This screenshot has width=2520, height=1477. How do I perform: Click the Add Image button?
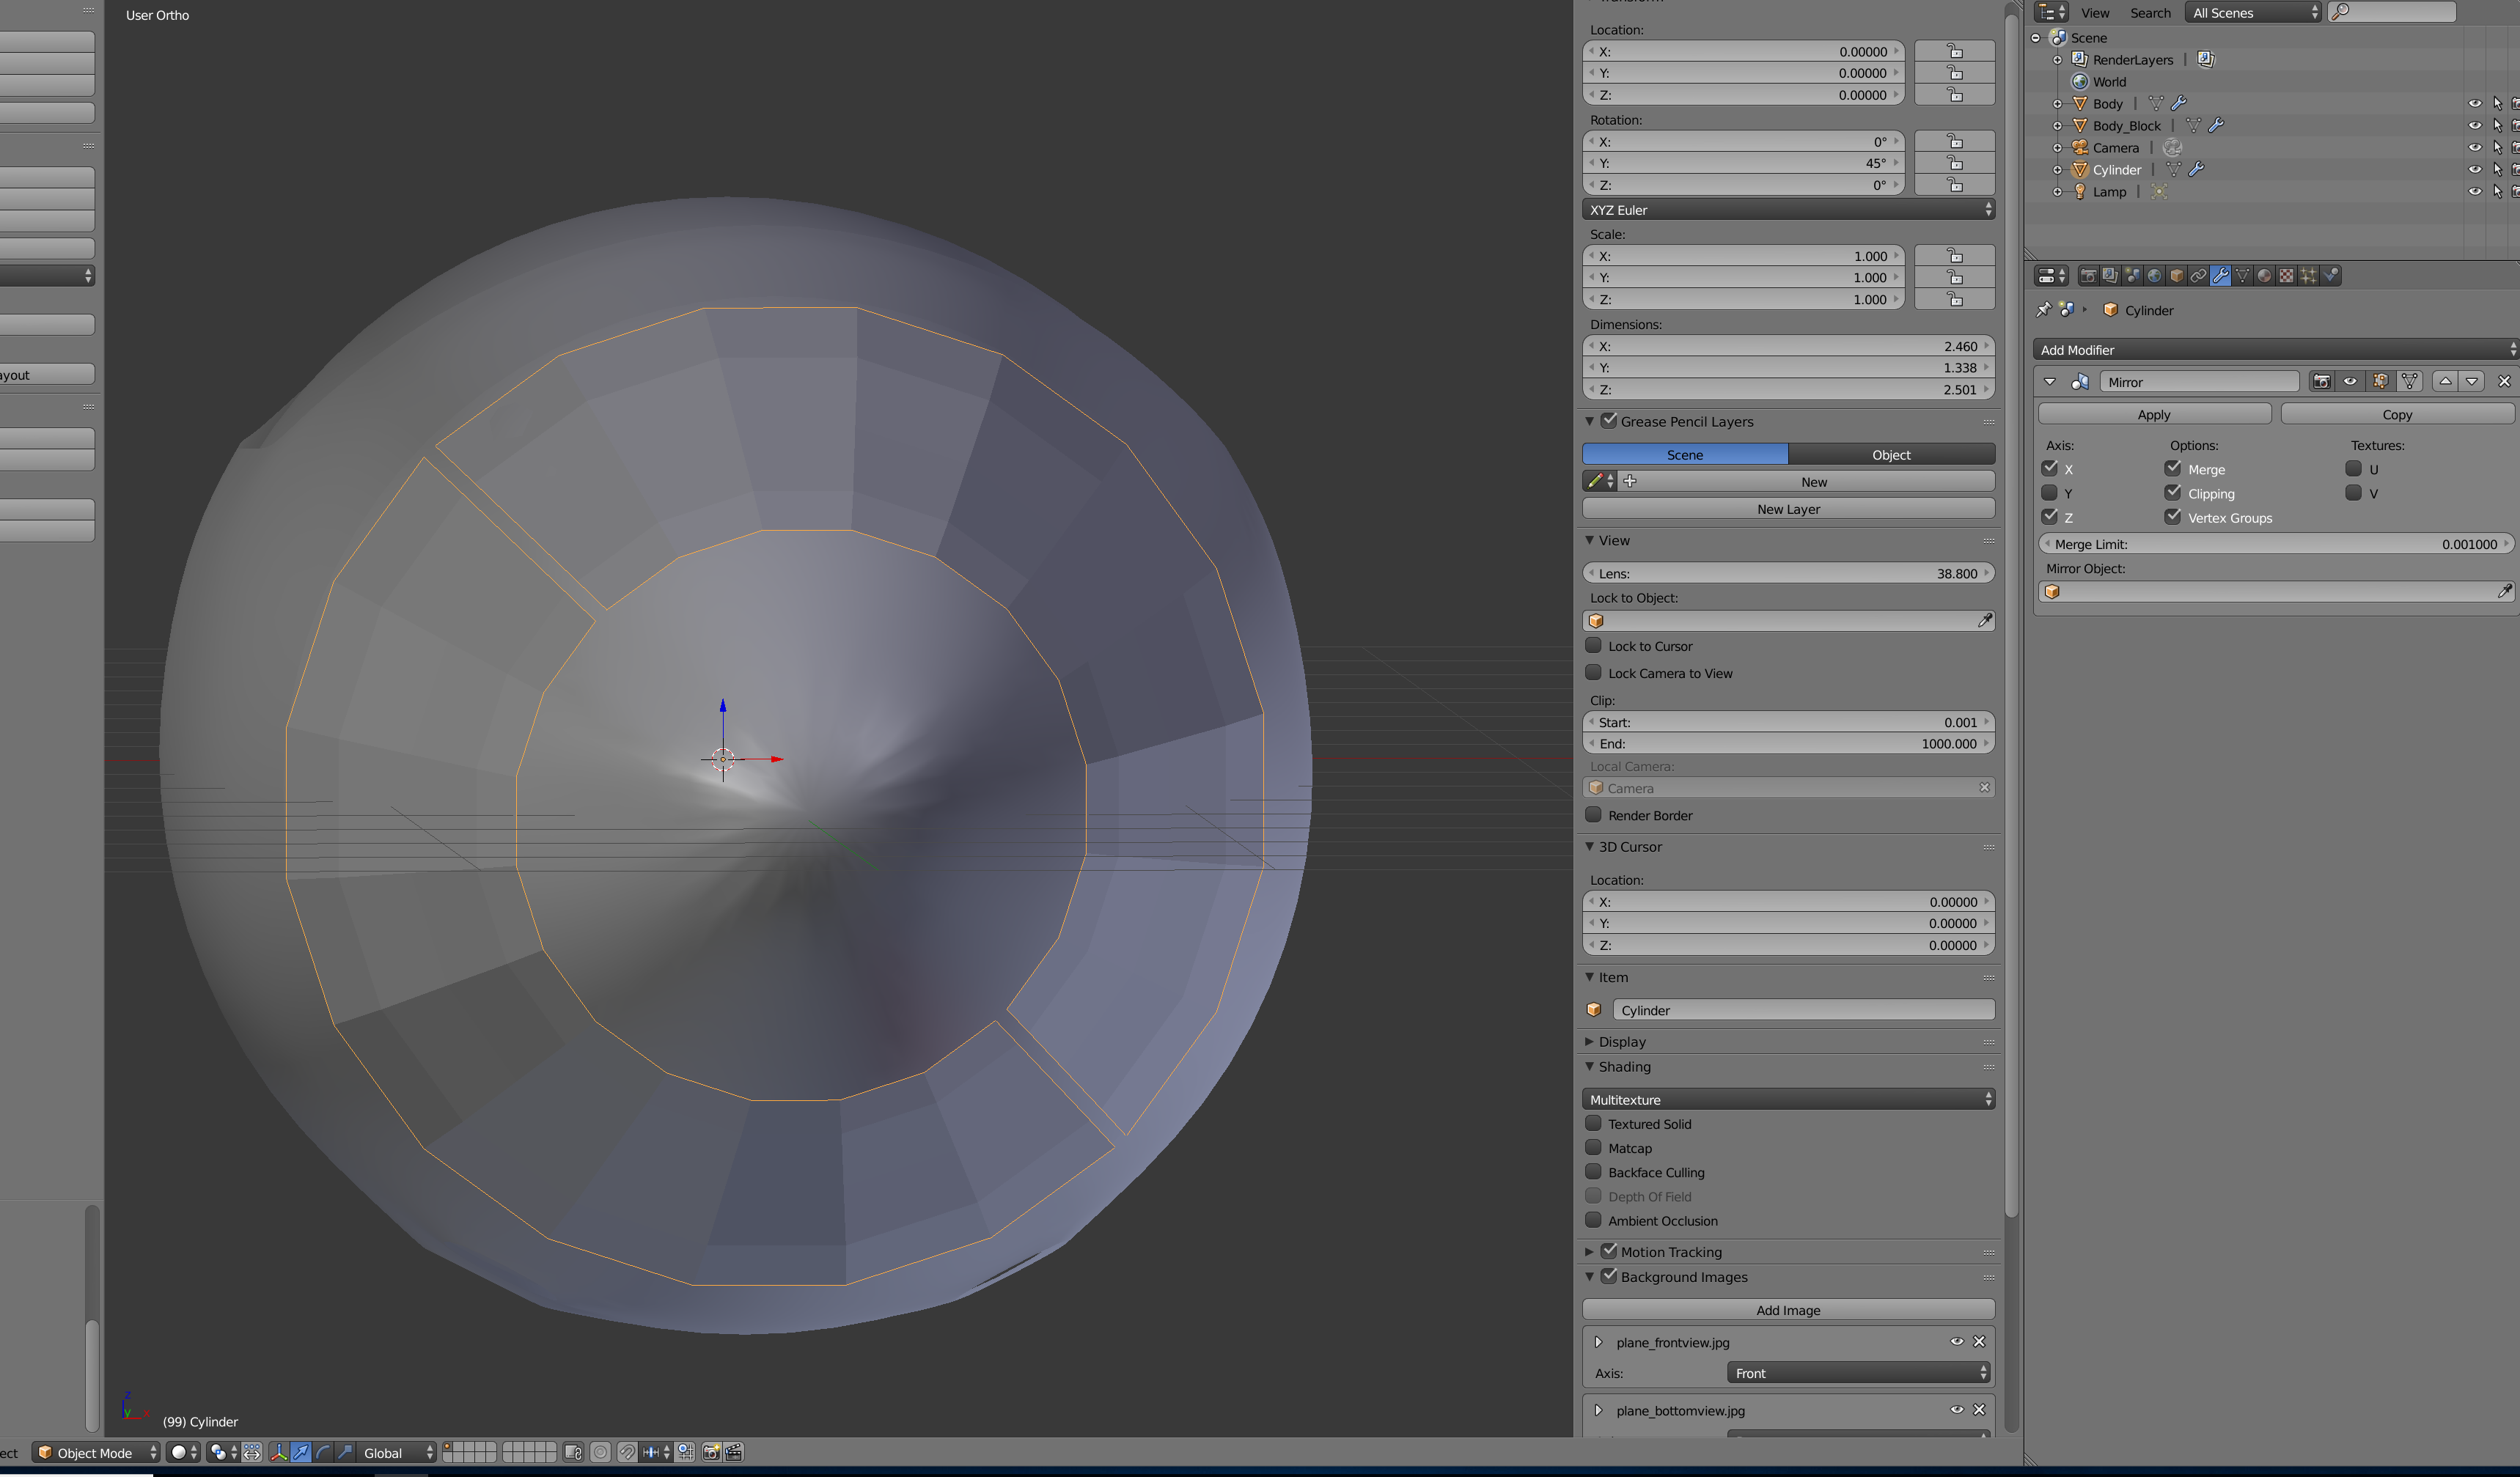pyautogui.click(x=1788, y=1310)
